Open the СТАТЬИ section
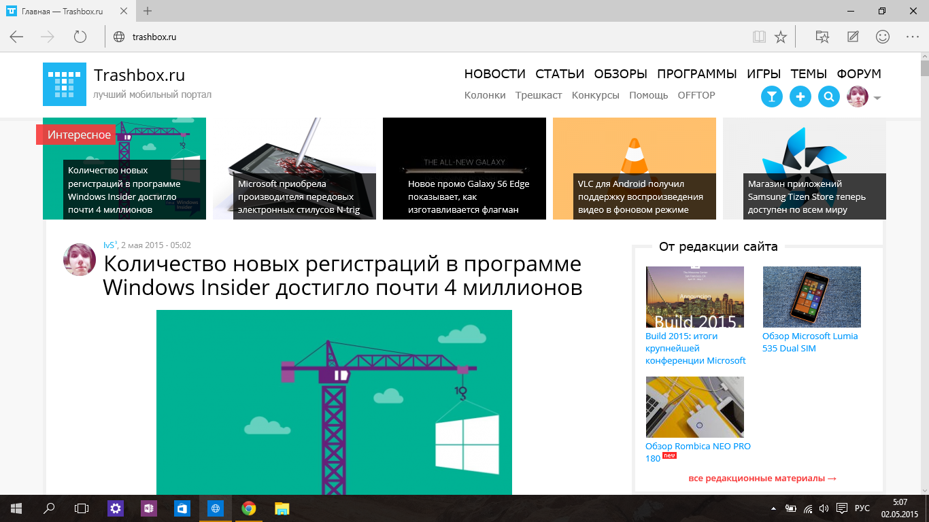The height and width of the screenshot is (522, 929). point(560,74)
